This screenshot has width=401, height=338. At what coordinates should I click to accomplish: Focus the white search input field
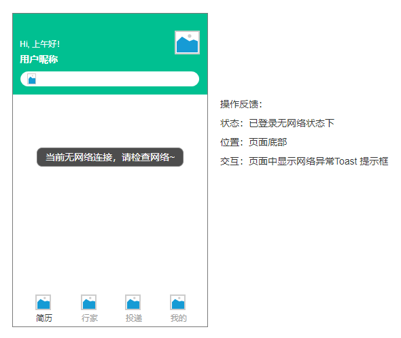(109, 79)
